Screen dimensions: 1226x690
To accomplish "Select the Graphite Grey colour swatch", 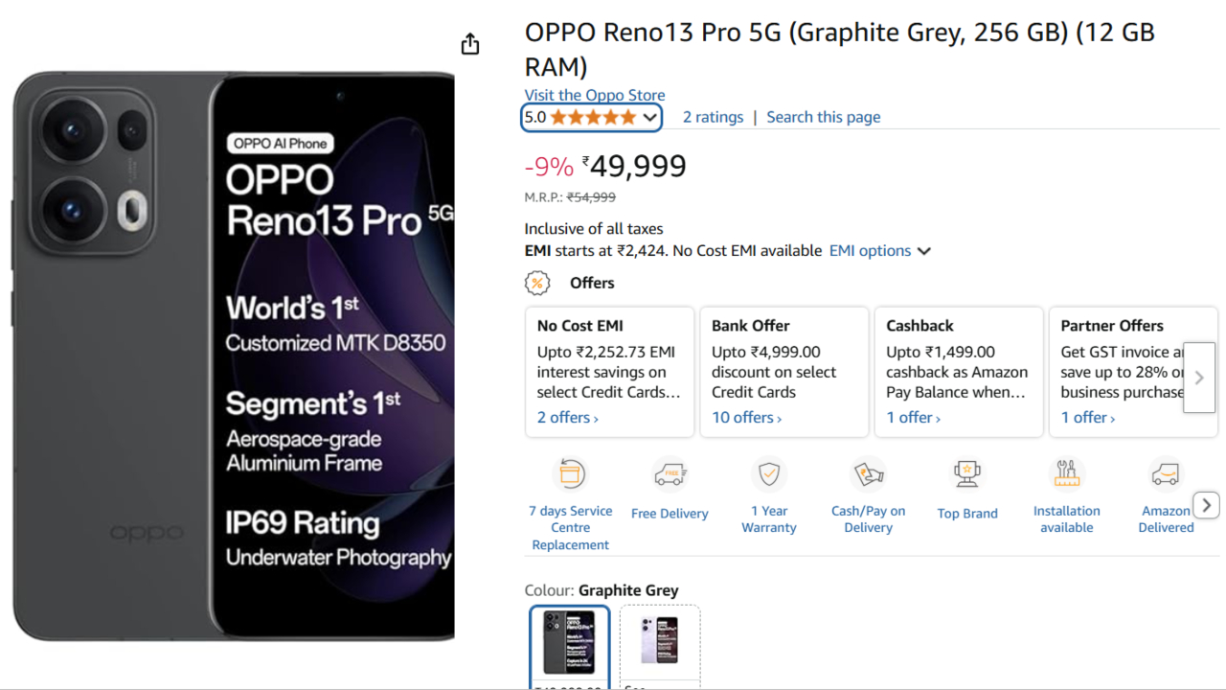I will [x=570, y=642].
